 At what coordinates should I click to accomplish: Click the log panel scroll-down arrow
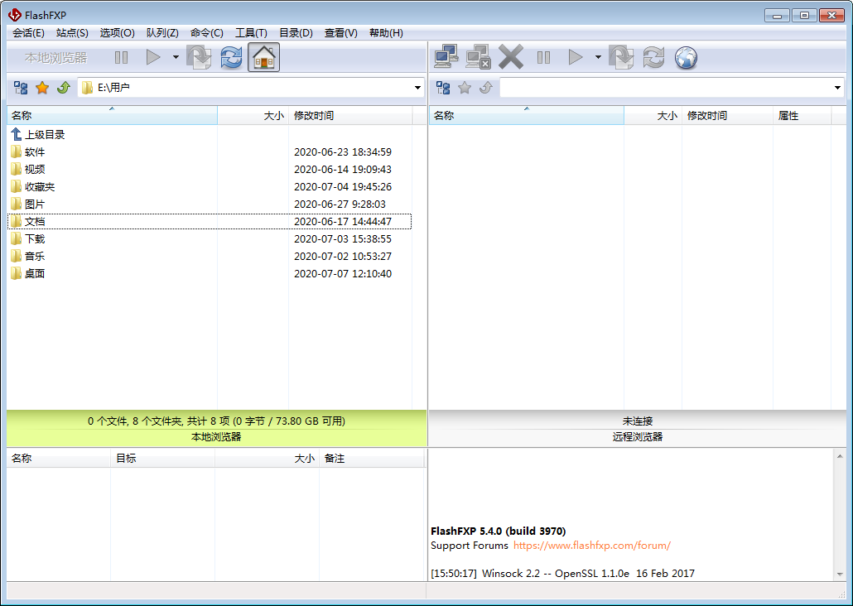(839, 574)
